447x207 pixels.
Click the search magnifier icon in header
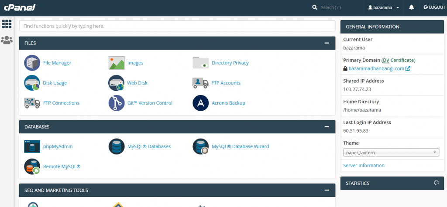click(315, 7)
